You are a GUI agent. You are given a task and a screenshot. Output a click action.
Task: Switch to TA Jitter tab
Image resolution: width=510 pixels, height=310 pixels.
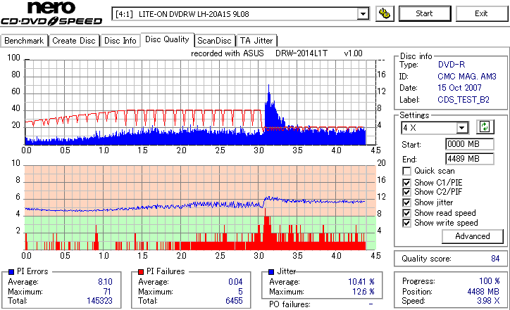pos(256,41)
